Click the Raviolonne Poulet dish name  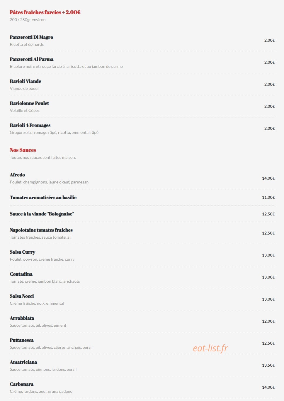(29, 103)
